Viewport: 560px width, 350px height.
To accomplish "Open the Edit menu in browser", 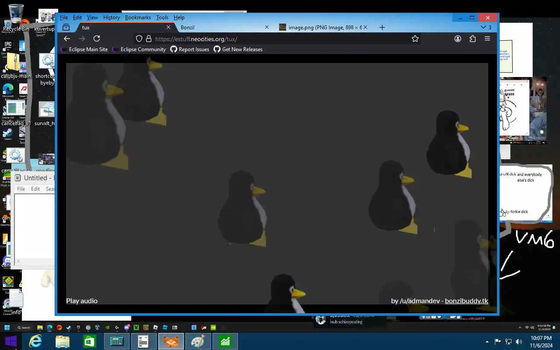I will click(x=77, y=17).
